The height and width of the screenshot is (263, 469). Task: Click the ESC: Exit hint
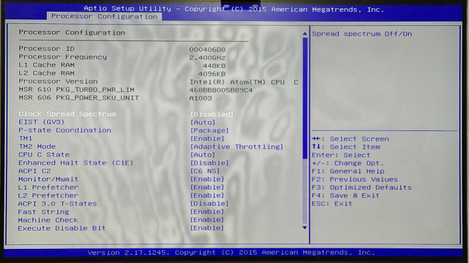332,203
